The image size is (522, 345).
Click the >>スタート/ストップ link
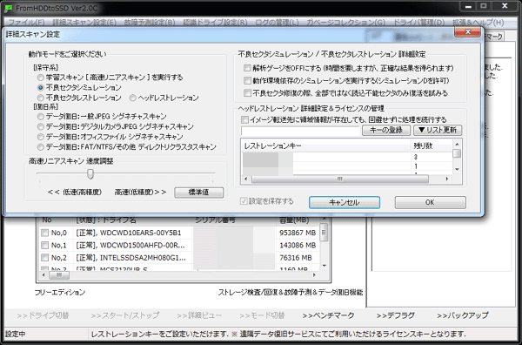tap(124, 315)
